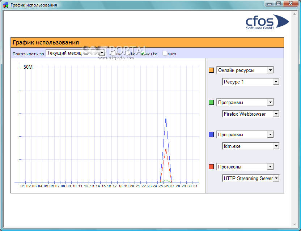Minimize the График использования window
The width and height of the screenshot is (301, 231).
click(270, 4)
